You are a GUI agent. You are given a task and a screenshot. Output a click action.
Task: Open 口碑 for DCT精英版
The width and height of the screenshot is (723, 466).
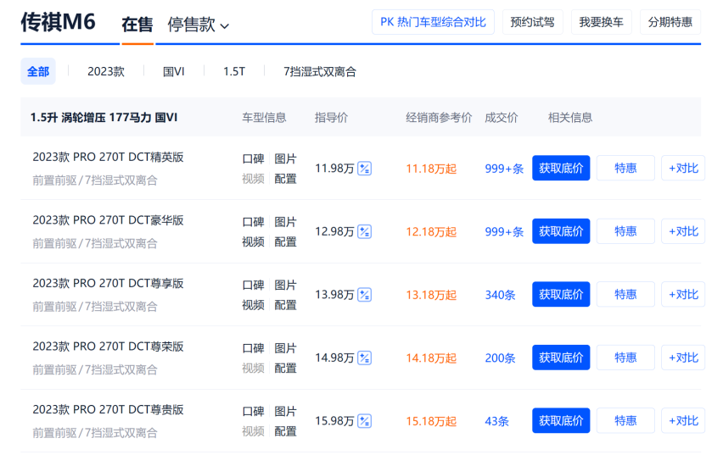[x=253, y=159]
